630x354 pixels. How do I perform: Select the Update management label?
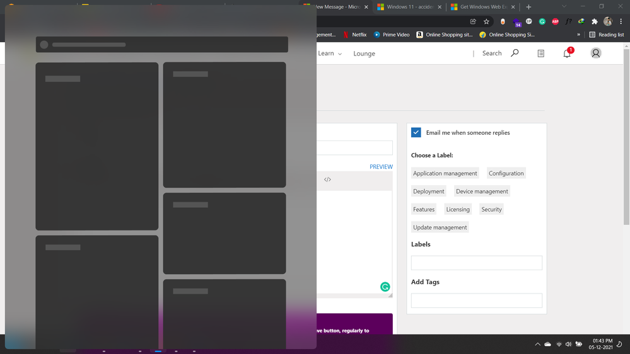pyautogui.click(x=440, y=227)
